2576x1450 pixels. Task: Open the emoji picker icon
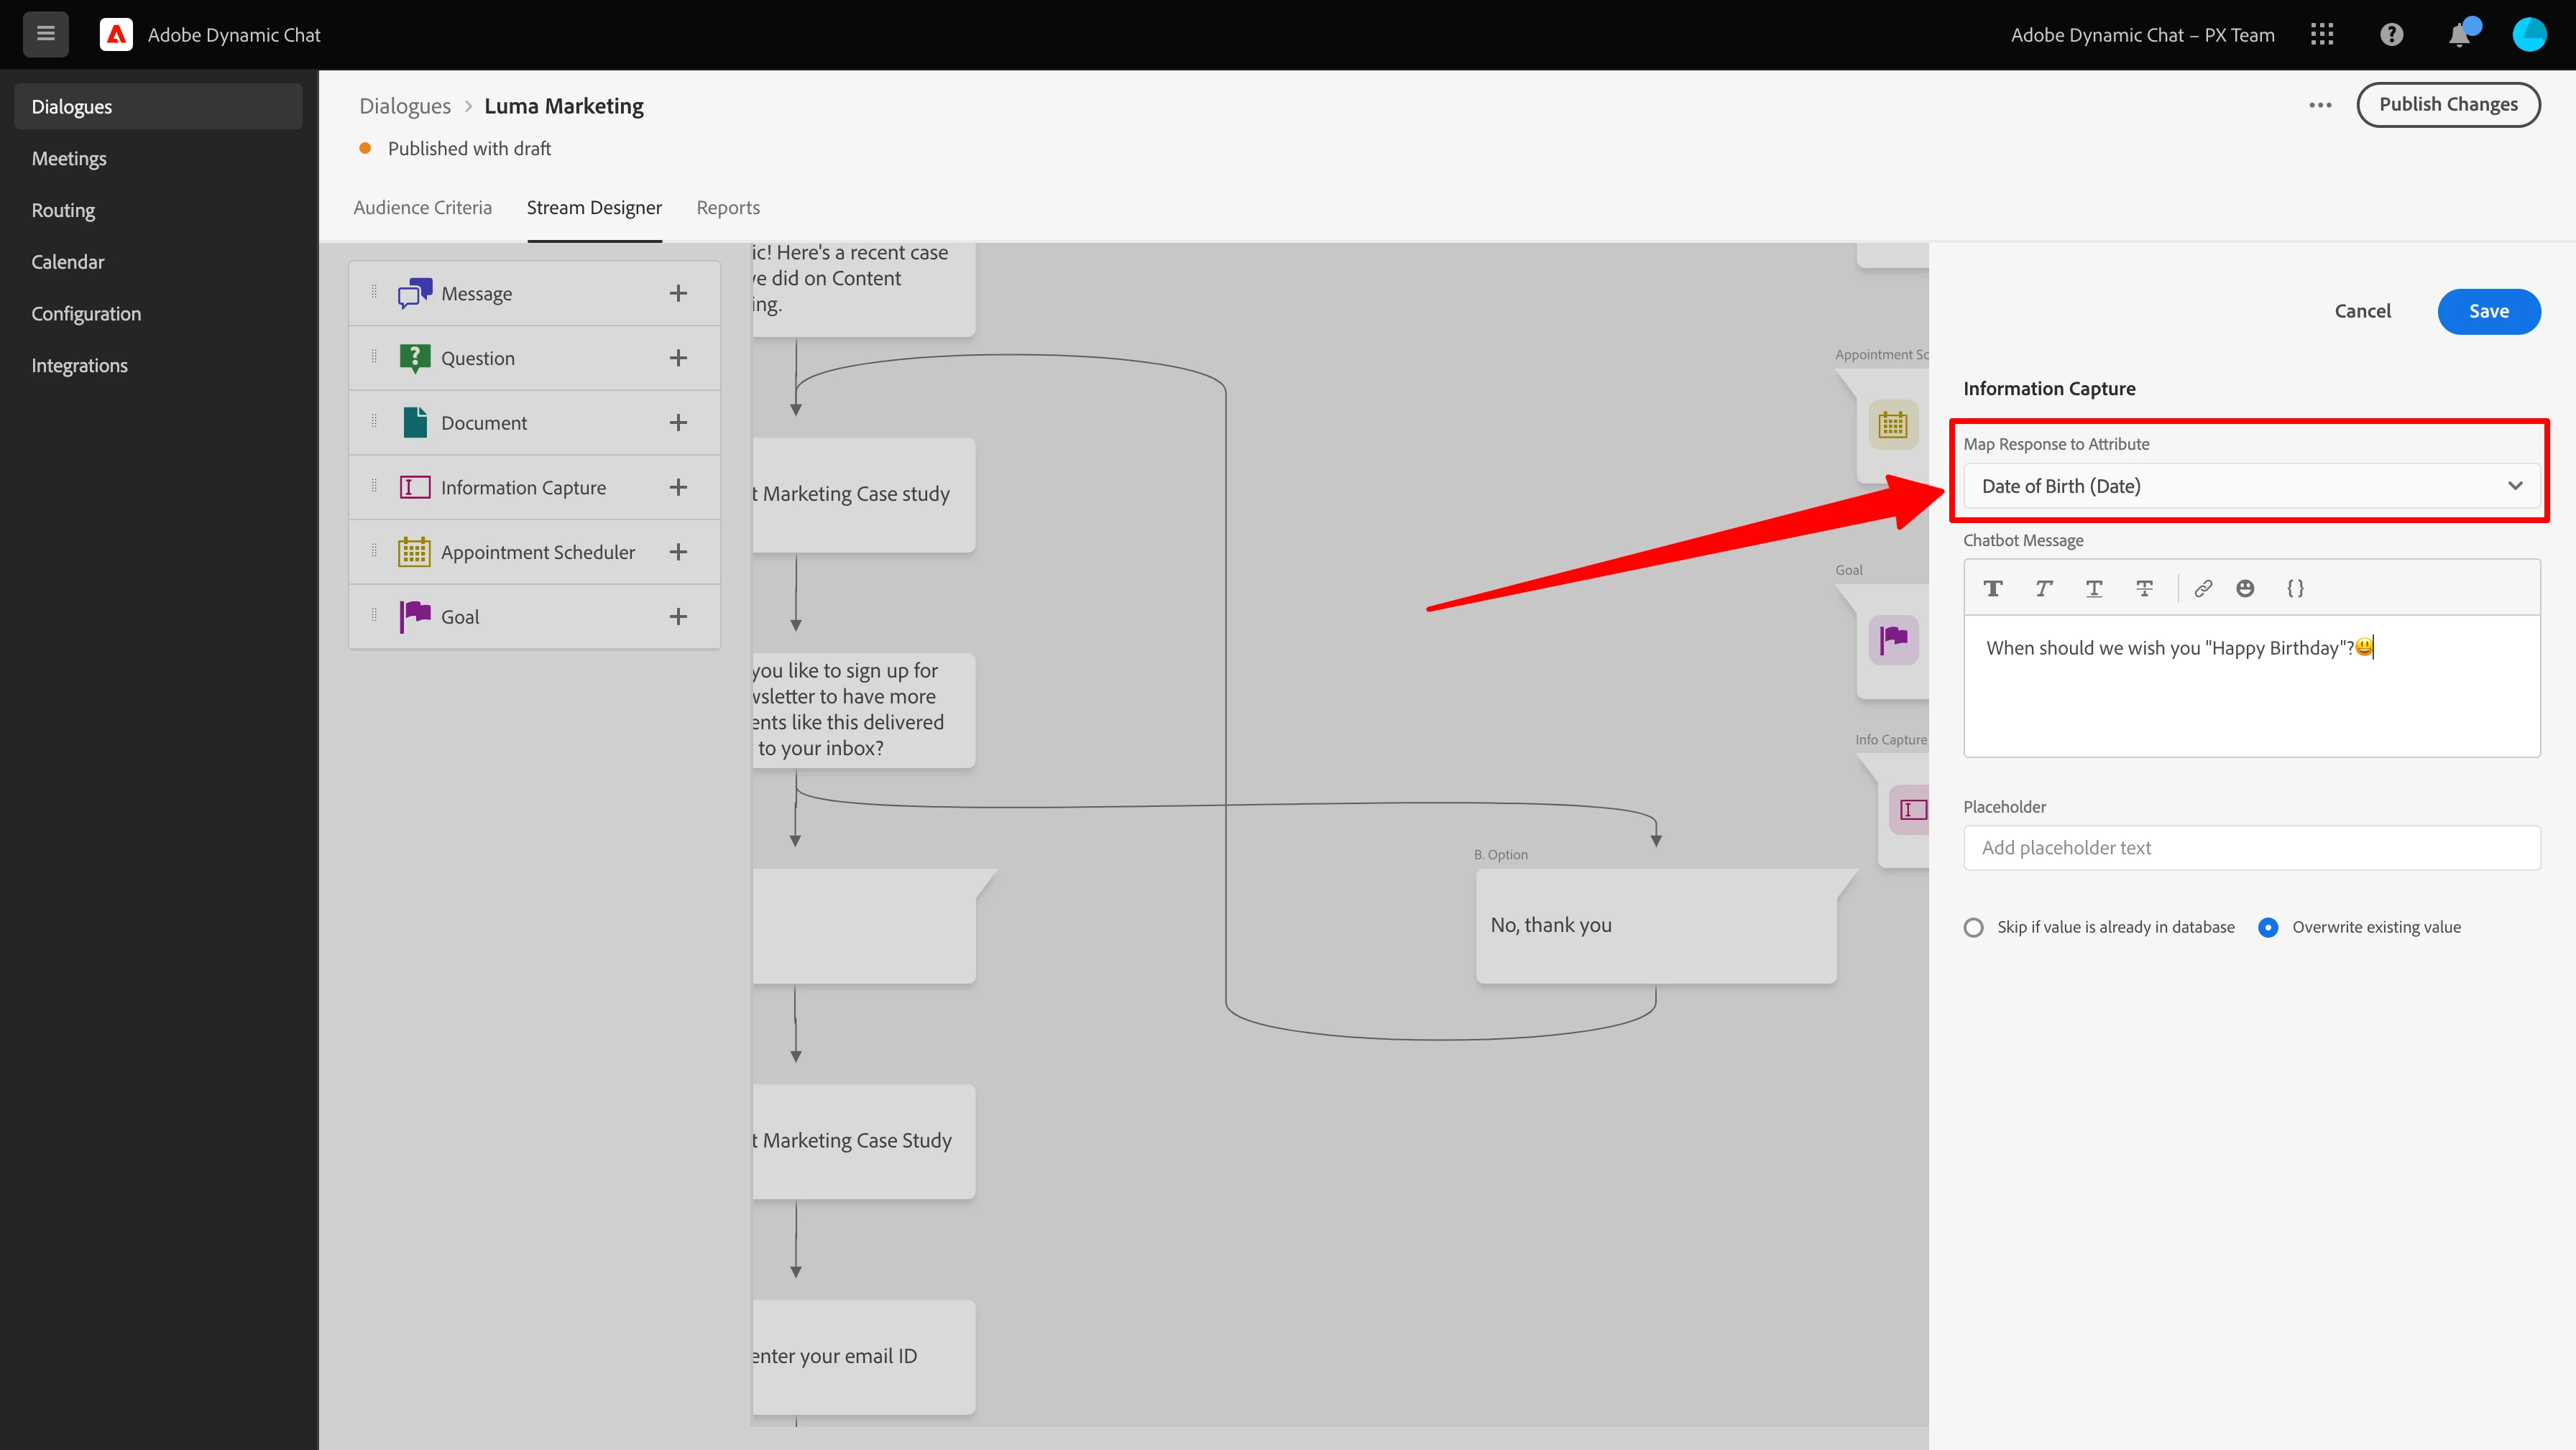pyautogui.click(x=2245, y=588)
